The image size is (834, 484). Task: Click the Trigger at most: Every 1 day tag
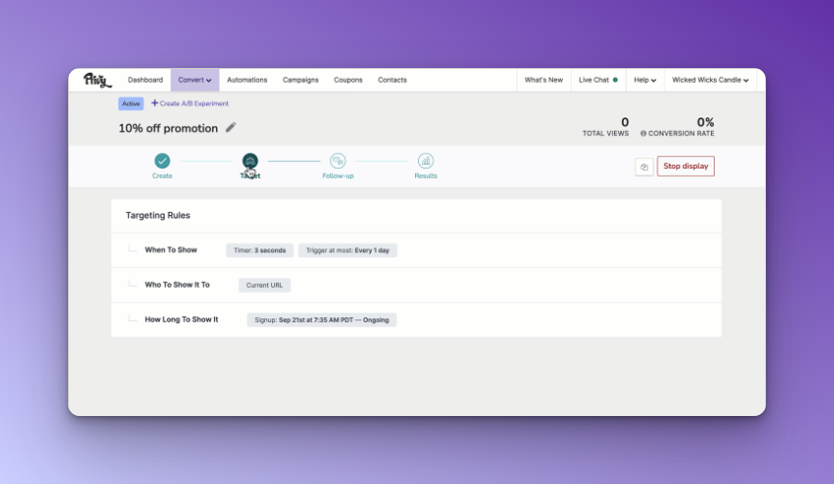click(347, 250)
